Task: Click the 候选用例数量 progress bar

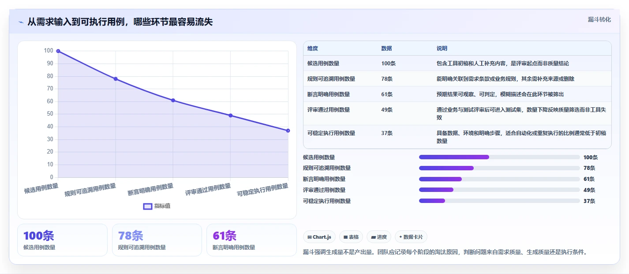Action: [x=499, y=157]
